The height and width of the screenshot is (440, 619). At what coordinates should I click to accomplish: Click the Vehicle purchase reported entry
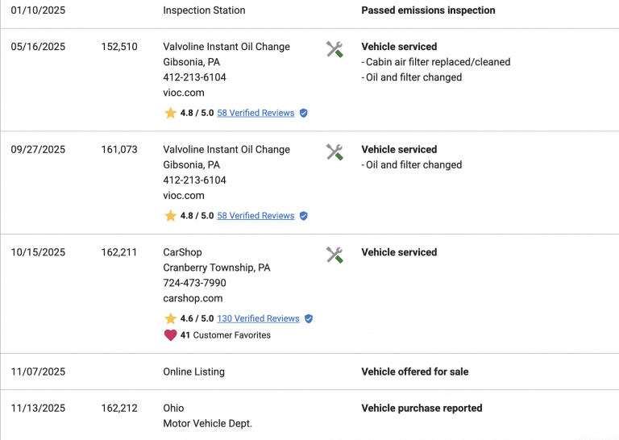tap(422, 408)
